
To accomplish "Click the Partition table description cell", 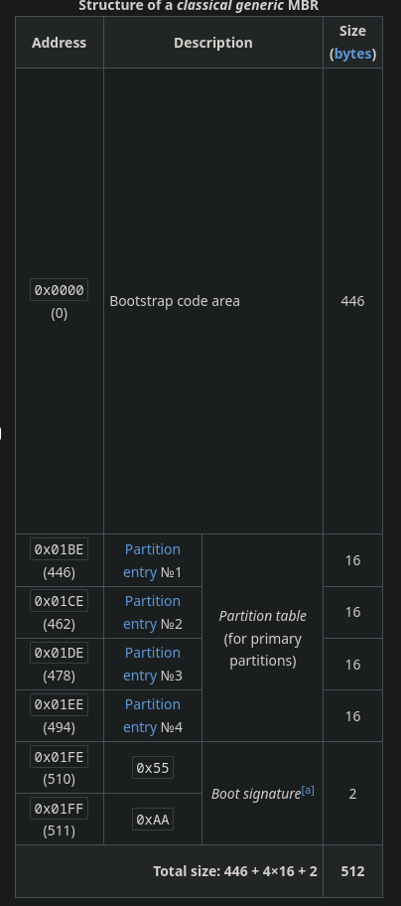I will coord(262,638).
